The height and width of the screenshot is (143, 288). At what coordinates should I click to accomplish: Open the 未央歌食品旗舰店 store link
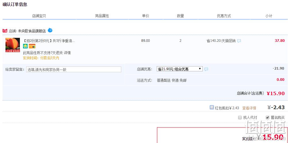coord(32,31)
